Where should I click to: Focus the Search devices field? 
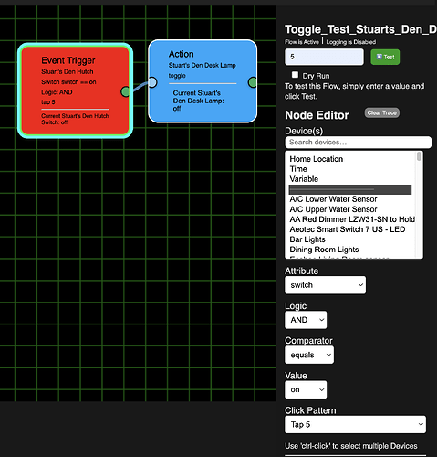point(359,143)
